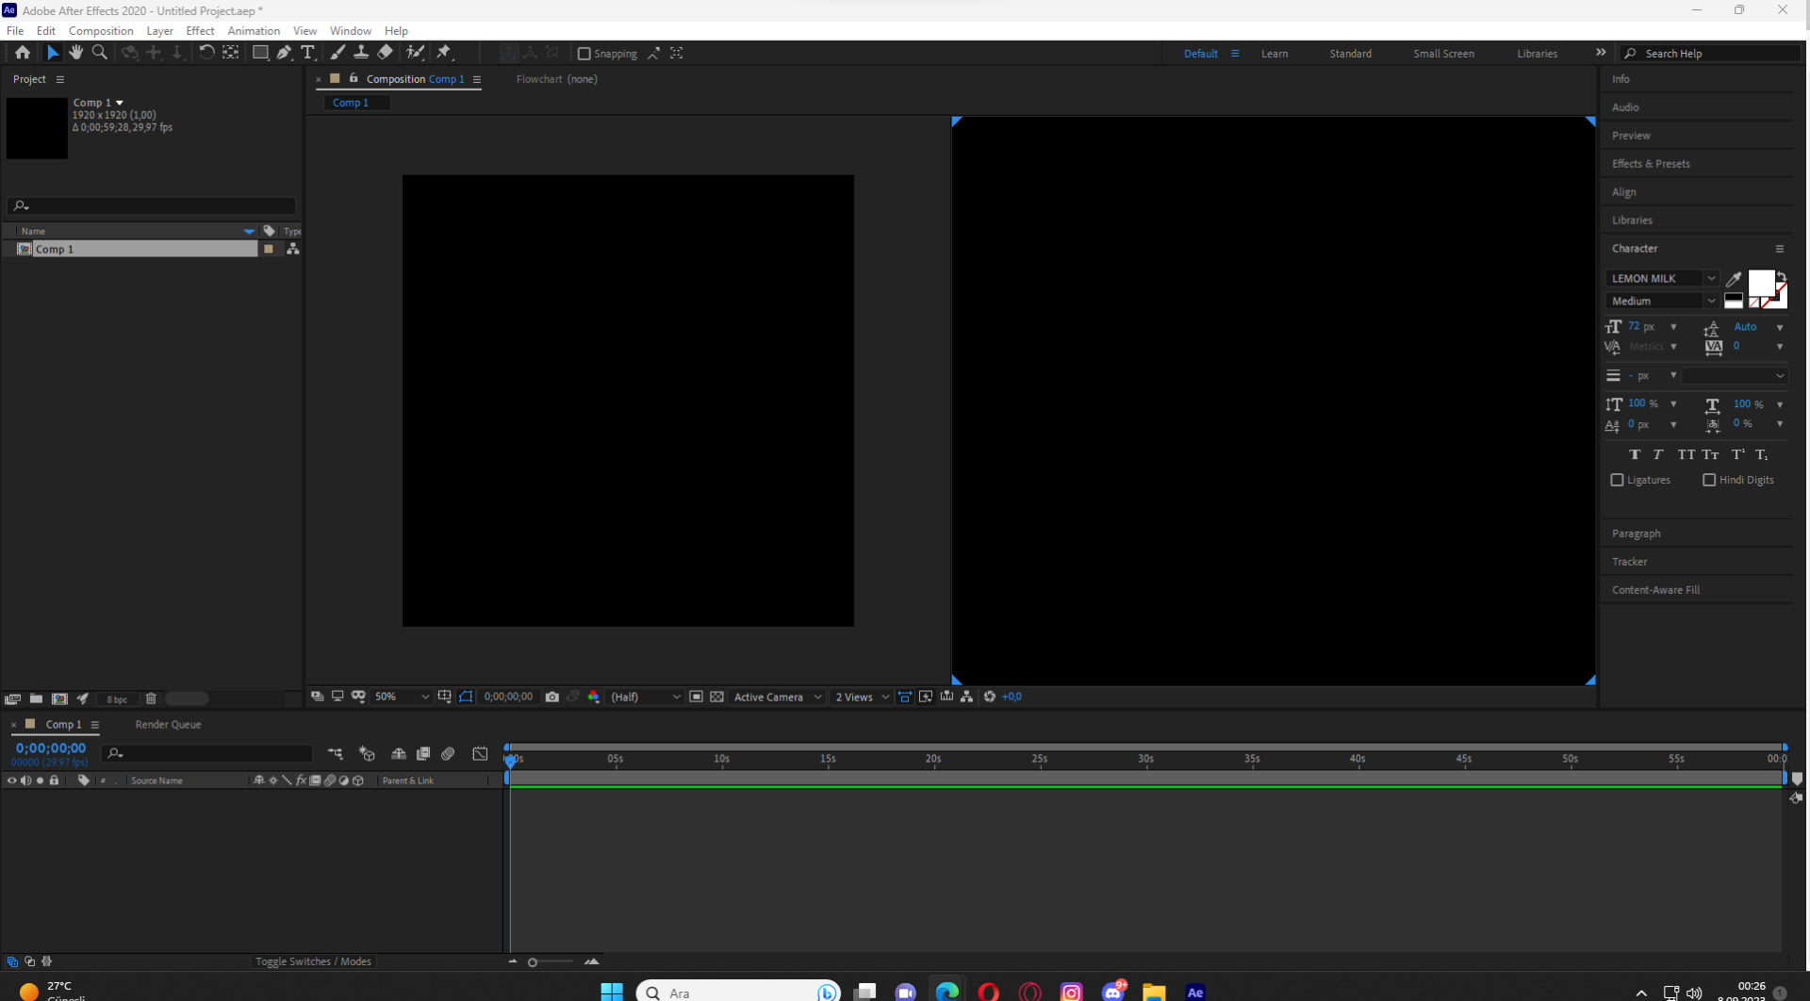Select the Pen tool
Viewport: 1810px width, 1001px height.
pos(284,53)
